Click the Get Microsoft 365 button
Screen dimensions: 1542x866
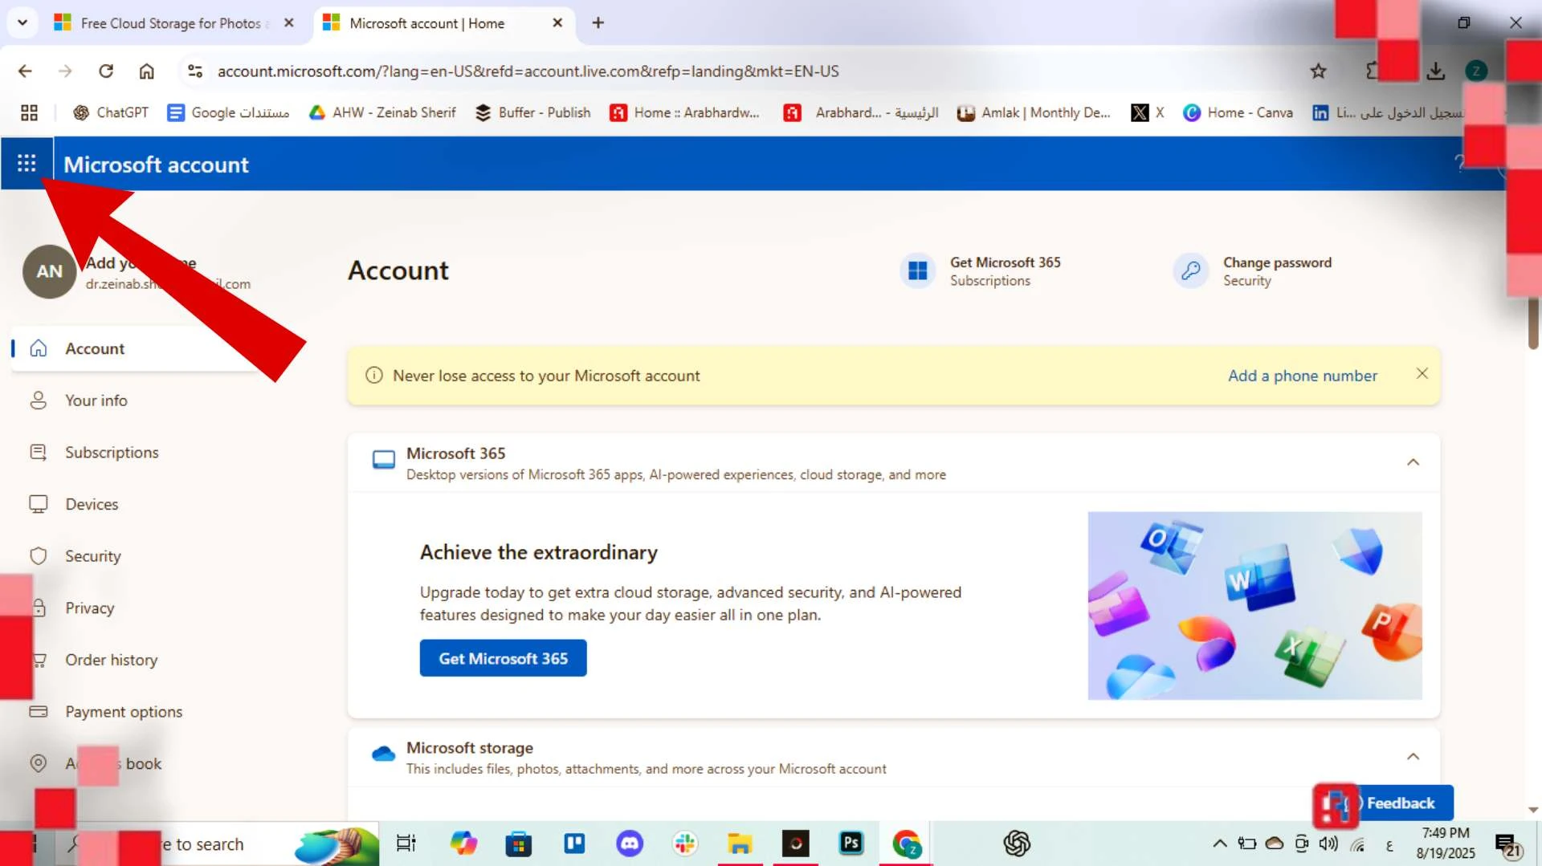503,658
